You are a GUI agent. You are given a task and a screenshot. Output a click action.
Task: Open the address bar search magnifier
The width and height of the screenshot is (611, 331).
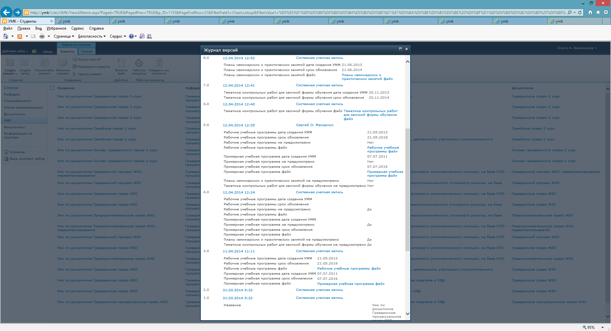click(x=570, y=12)
